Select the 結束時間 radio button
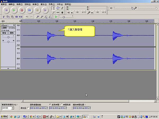This screenshot has height=119, width=159. click(x=50, y=105)
